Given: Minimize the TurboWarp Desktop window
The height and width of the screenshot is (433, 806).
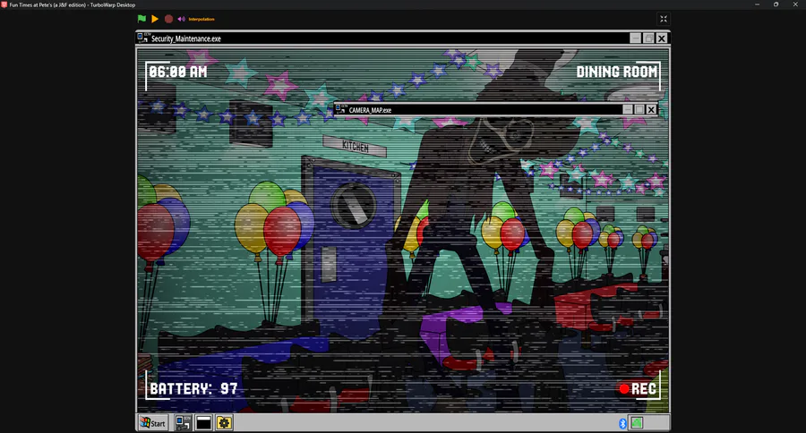Looking at the screenshot, I should click(x=757, y=4).
